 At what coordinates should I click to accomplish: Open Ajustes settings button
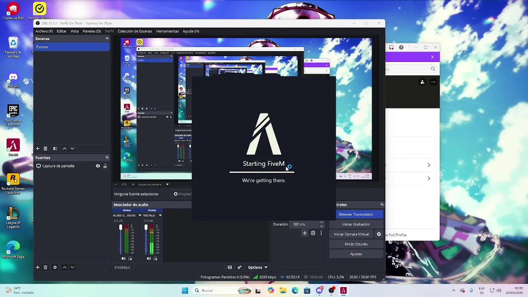click(356, 254)
